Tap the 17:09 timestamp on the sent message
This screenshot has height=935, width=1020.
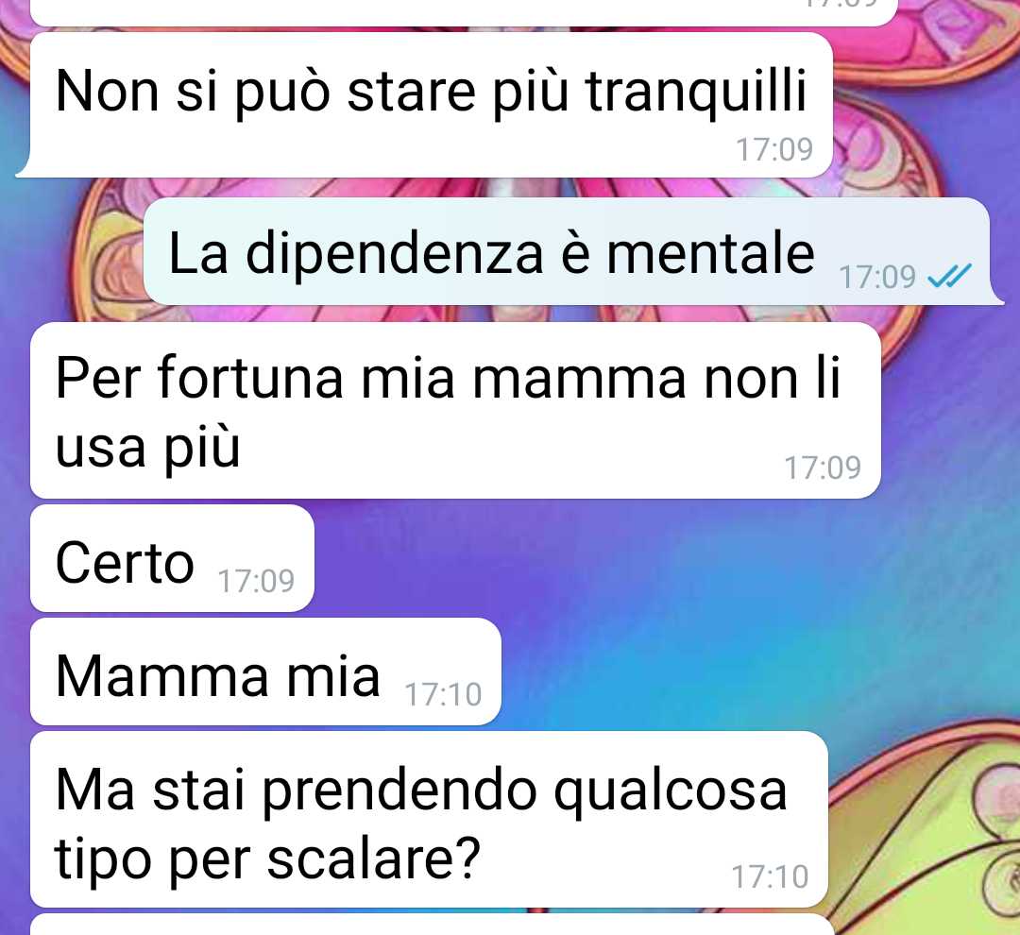877,277
